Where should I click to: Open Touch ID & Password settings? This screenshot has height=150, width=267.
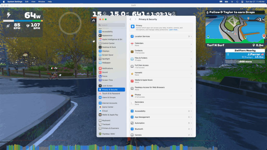coord(112,94)
